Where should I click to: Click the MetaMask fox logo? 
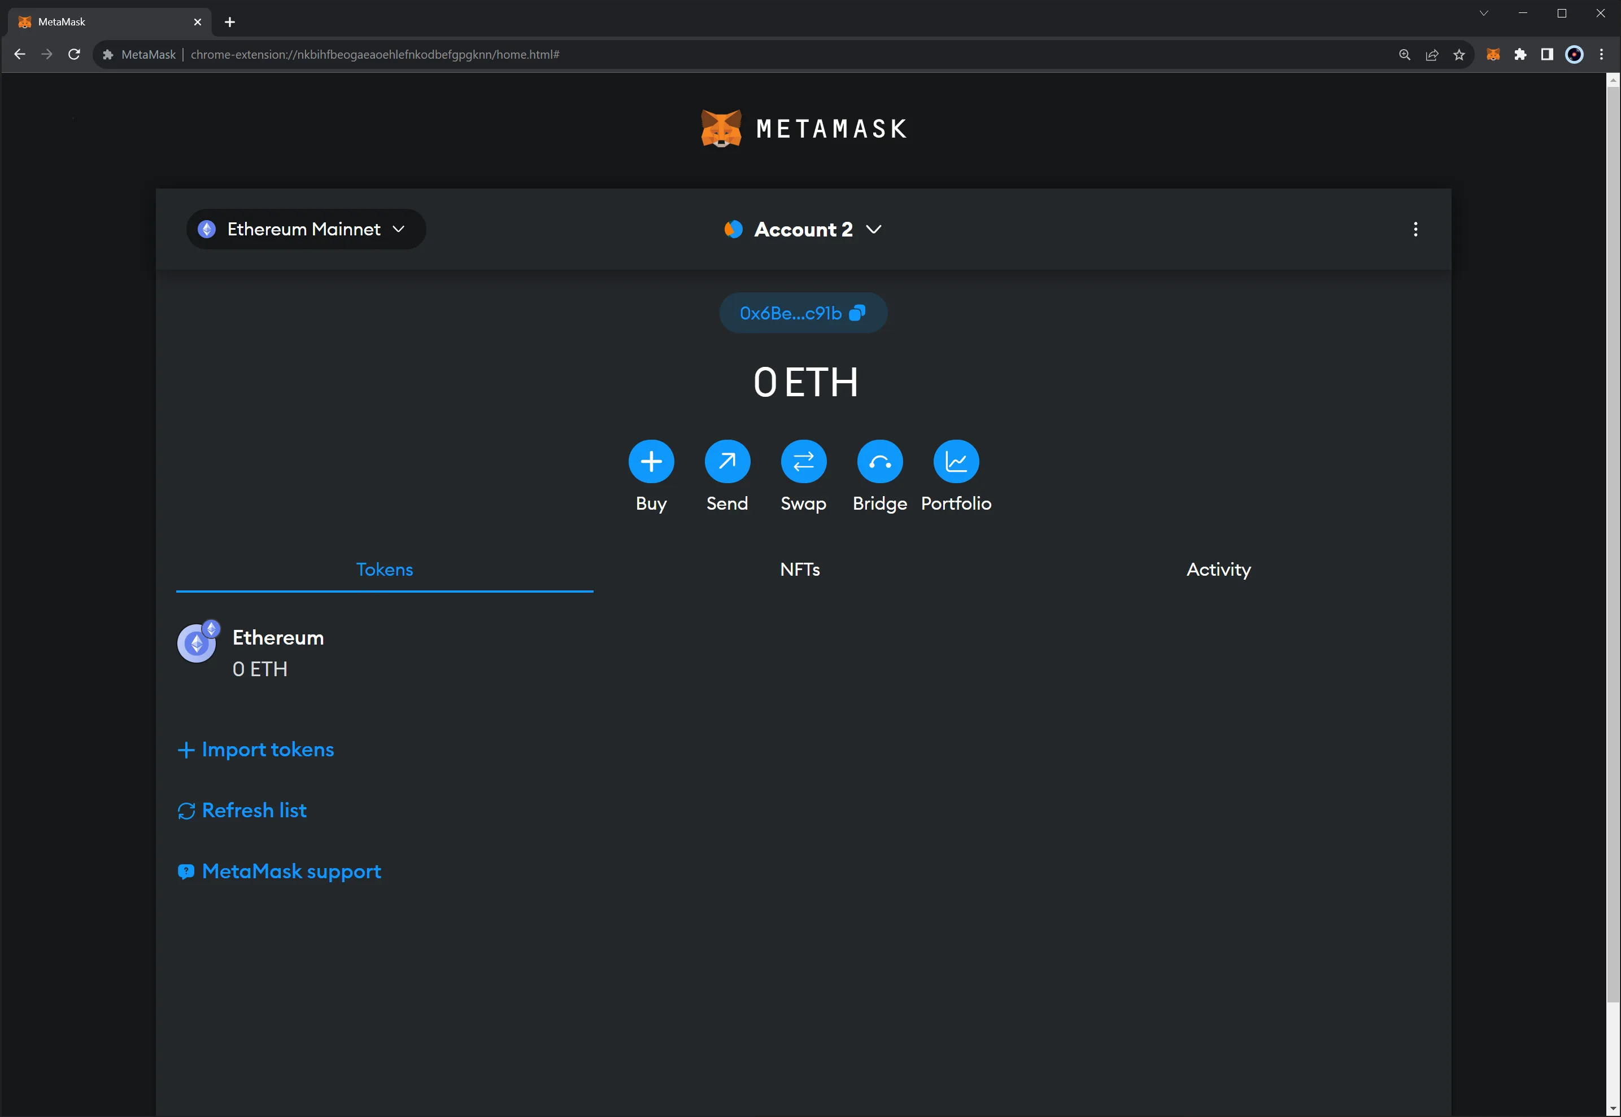pos(721,129)
